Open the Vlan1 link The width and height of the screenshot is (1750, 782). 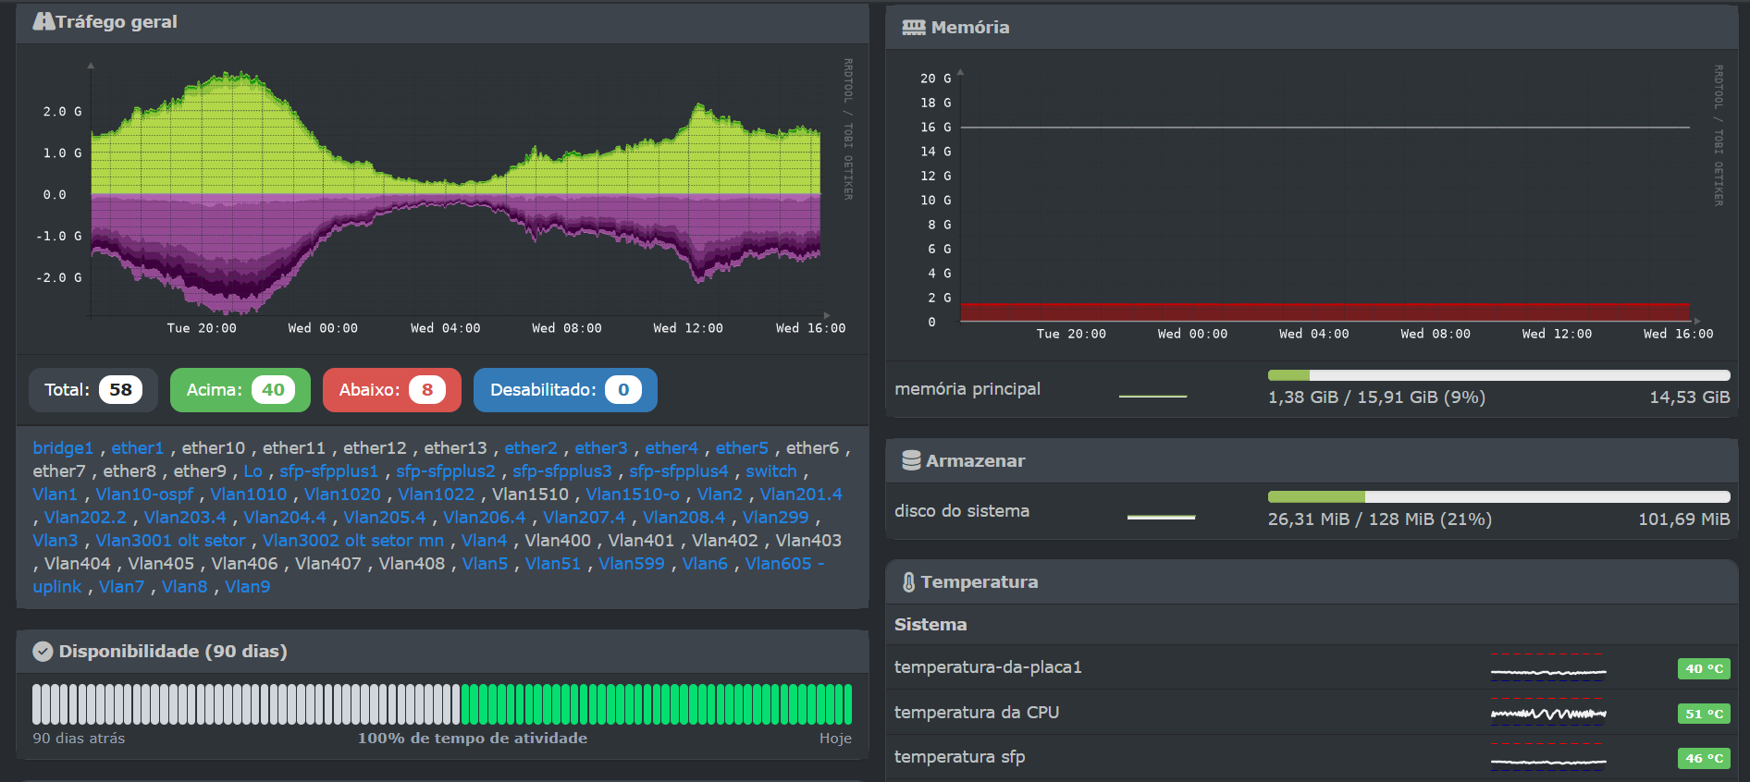coord(55,495)
